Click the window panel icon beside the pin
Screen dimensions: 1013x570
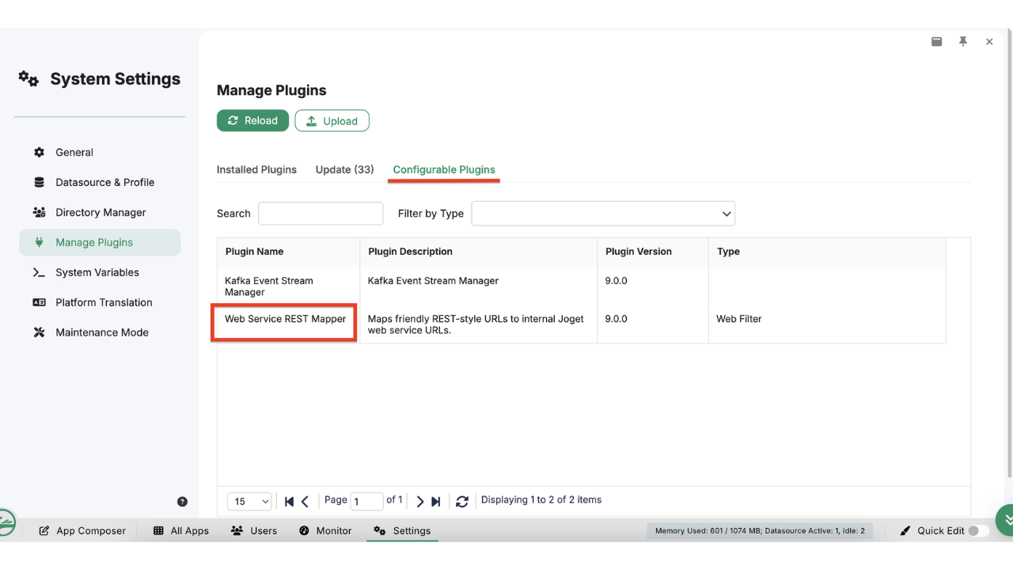click(x=937, y=41)
